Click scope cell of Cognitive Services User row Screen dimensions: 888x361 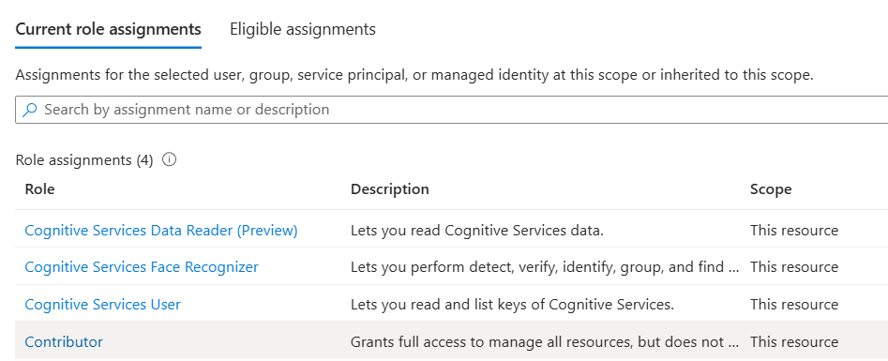pos(794,305)
